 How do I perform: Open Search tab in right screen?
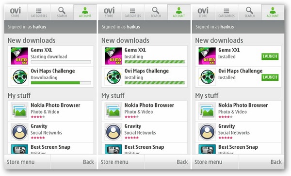coord(250,12)
